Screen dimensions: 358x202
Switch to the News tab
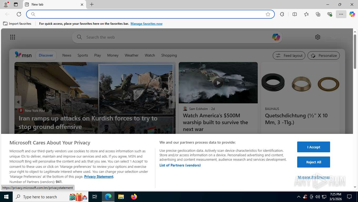coord(67,55)
